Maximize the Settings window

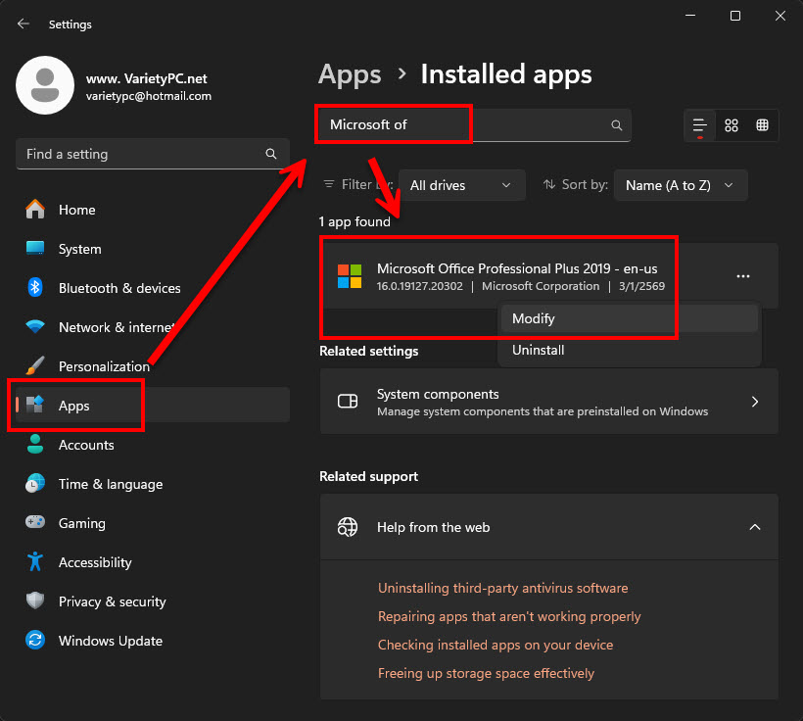pos(734,16)
